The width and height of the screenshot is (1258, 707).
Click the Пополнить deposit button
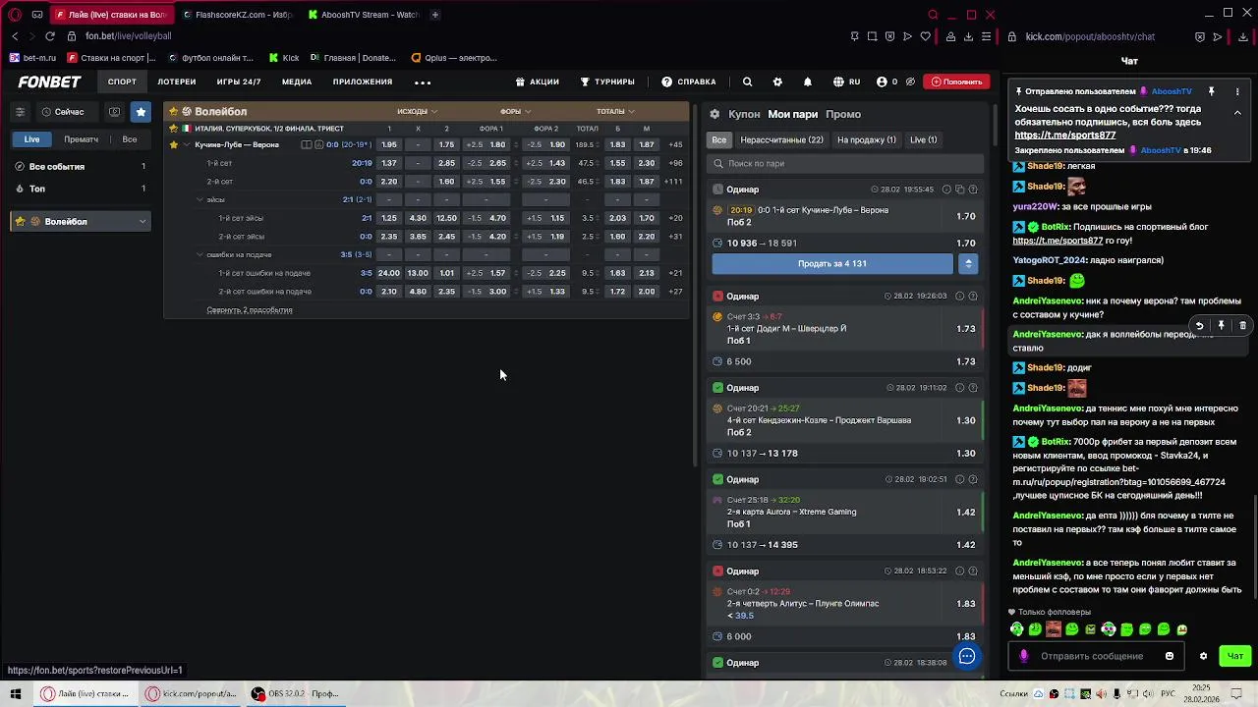click(x=955, y=82)
